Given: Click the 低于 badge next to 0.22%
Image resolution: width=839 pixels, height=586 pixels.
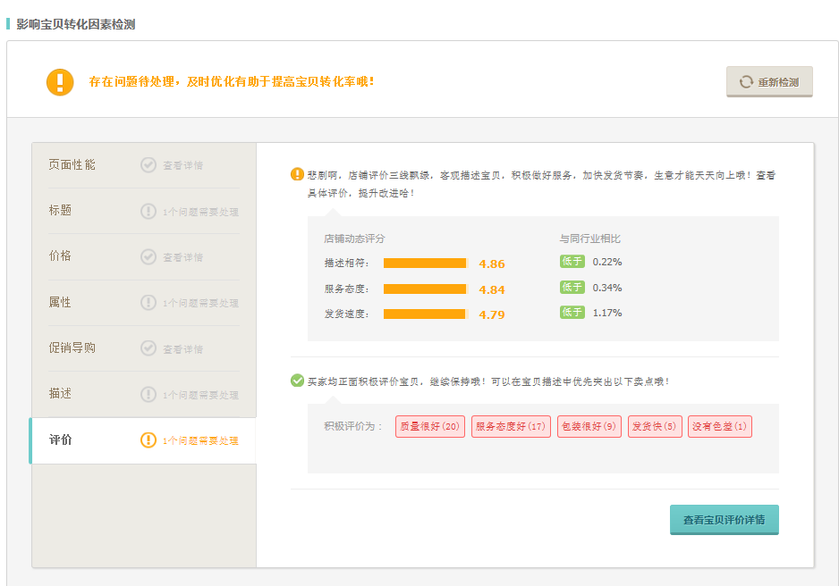Looking at the screenshot, I should (x=572, y=262).
